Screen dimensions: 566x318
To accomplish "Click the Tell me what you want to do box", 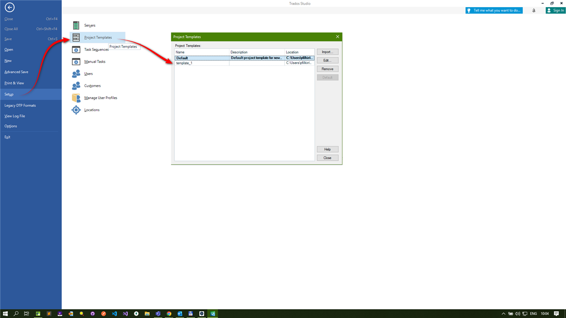I will pyautogui.click(x=494, y=10).
